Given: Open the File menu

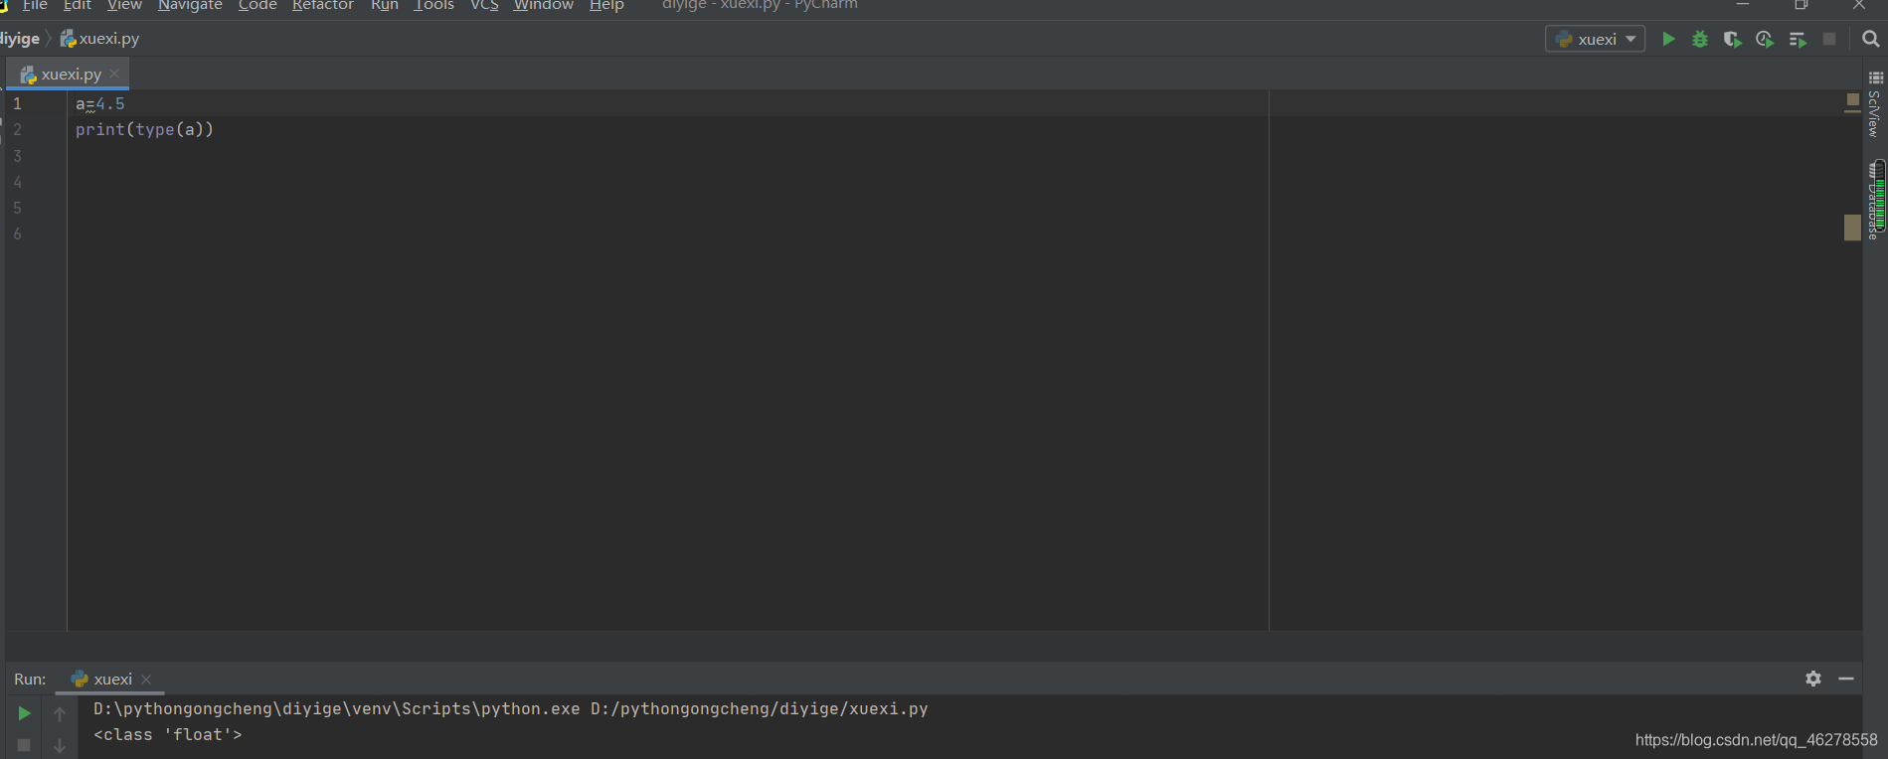Looking at the screenshot, I should coord(35,5).
